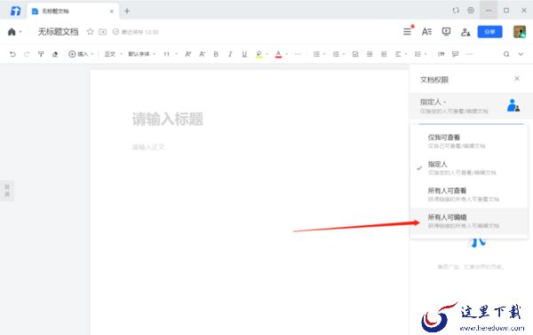Click the decrease indent icon
The image size is (533, 335).
[x=370, y=54]
